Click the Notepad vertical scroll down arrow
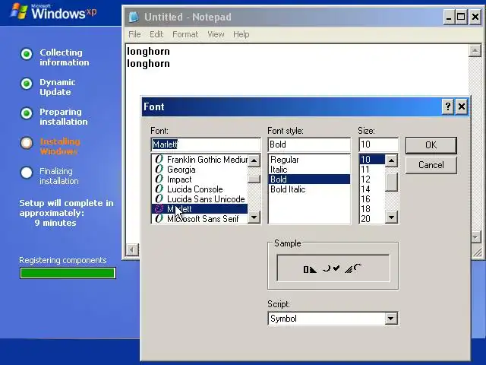486x365 pixels. tap(475, 237)
